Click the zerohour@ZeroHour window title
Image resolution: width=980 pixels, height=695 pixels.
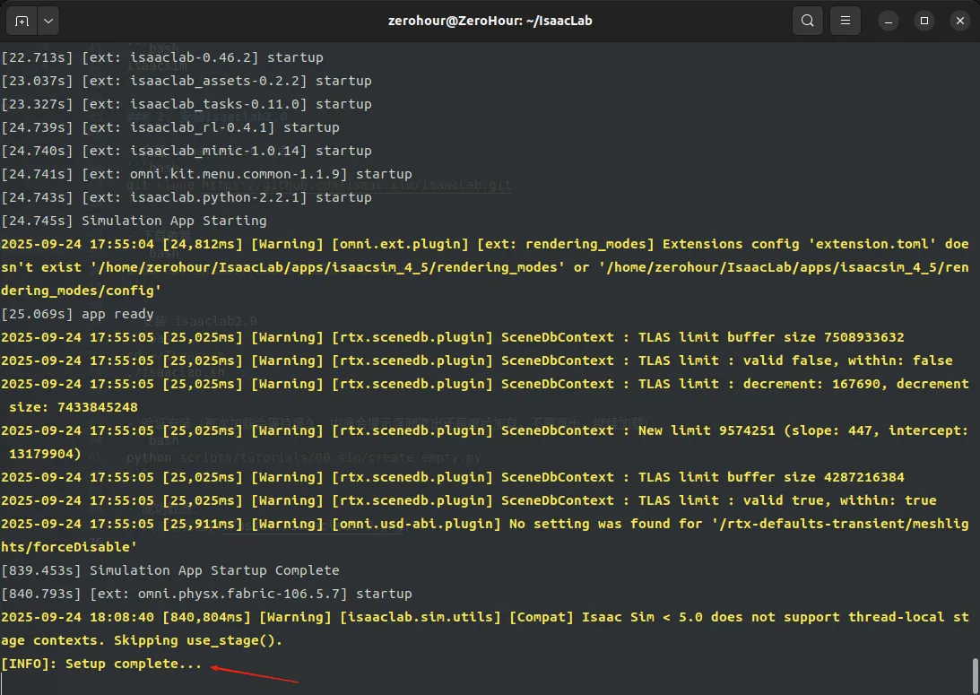click(490, 21)
